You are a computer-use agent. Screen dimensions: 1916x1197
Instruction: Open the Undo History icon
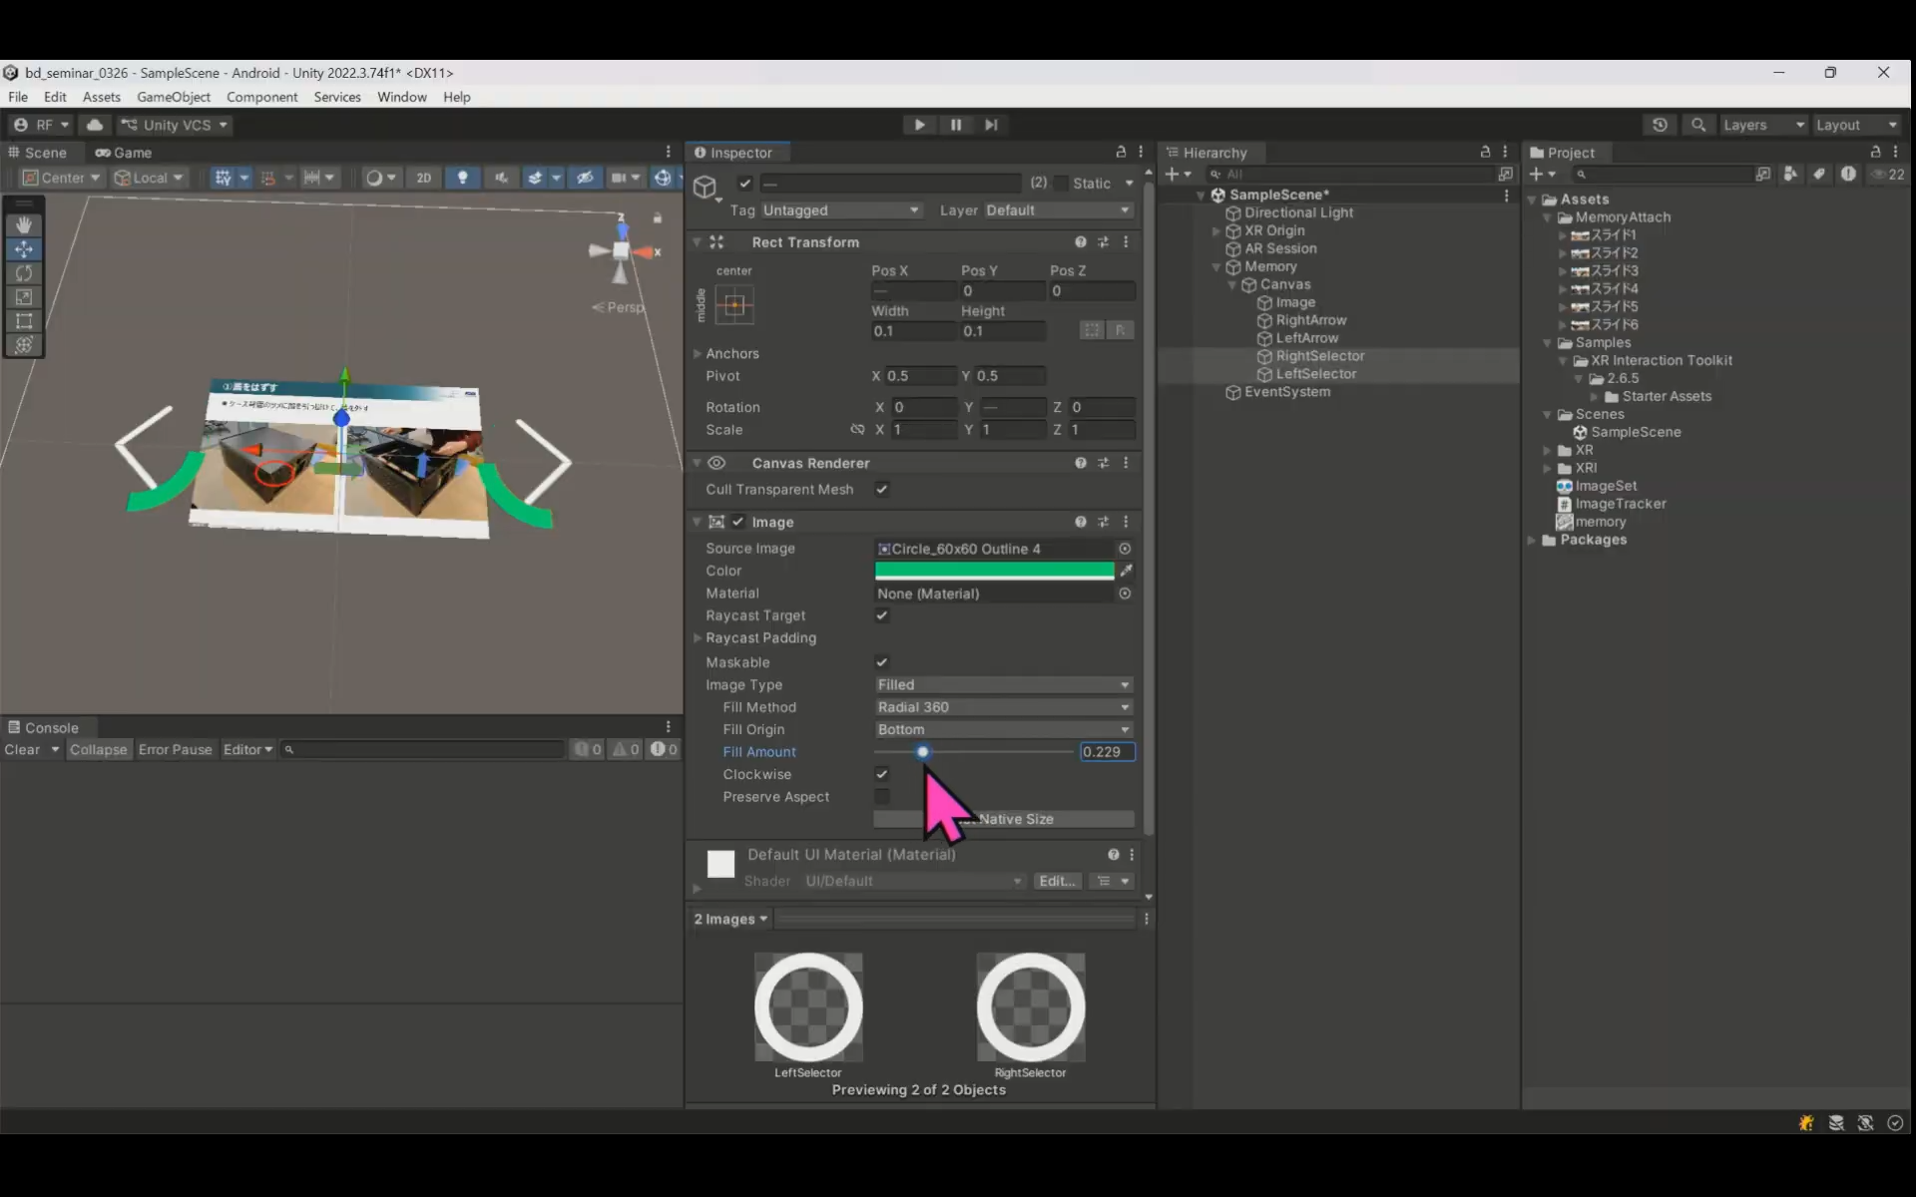(x=1660, y=125)
